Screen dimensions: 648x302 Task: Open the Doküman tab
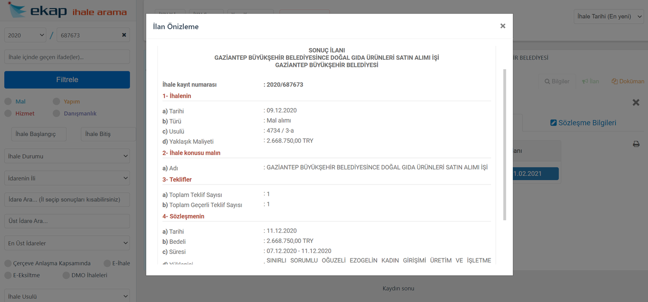click(628, 81)
